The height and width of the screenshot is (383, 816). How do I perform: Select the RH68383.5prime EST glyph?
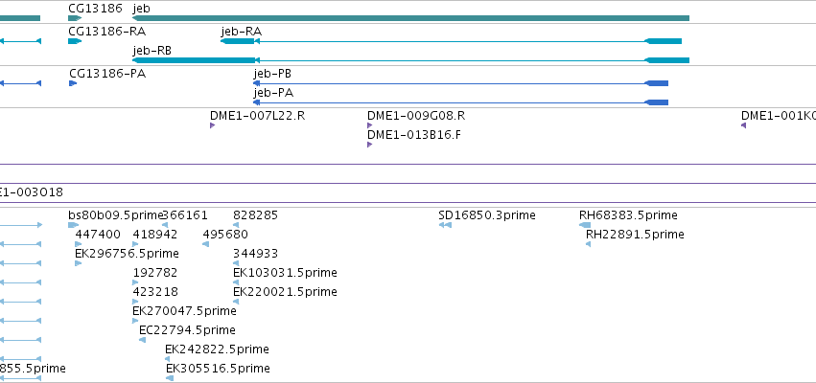(x=585, y=225)
